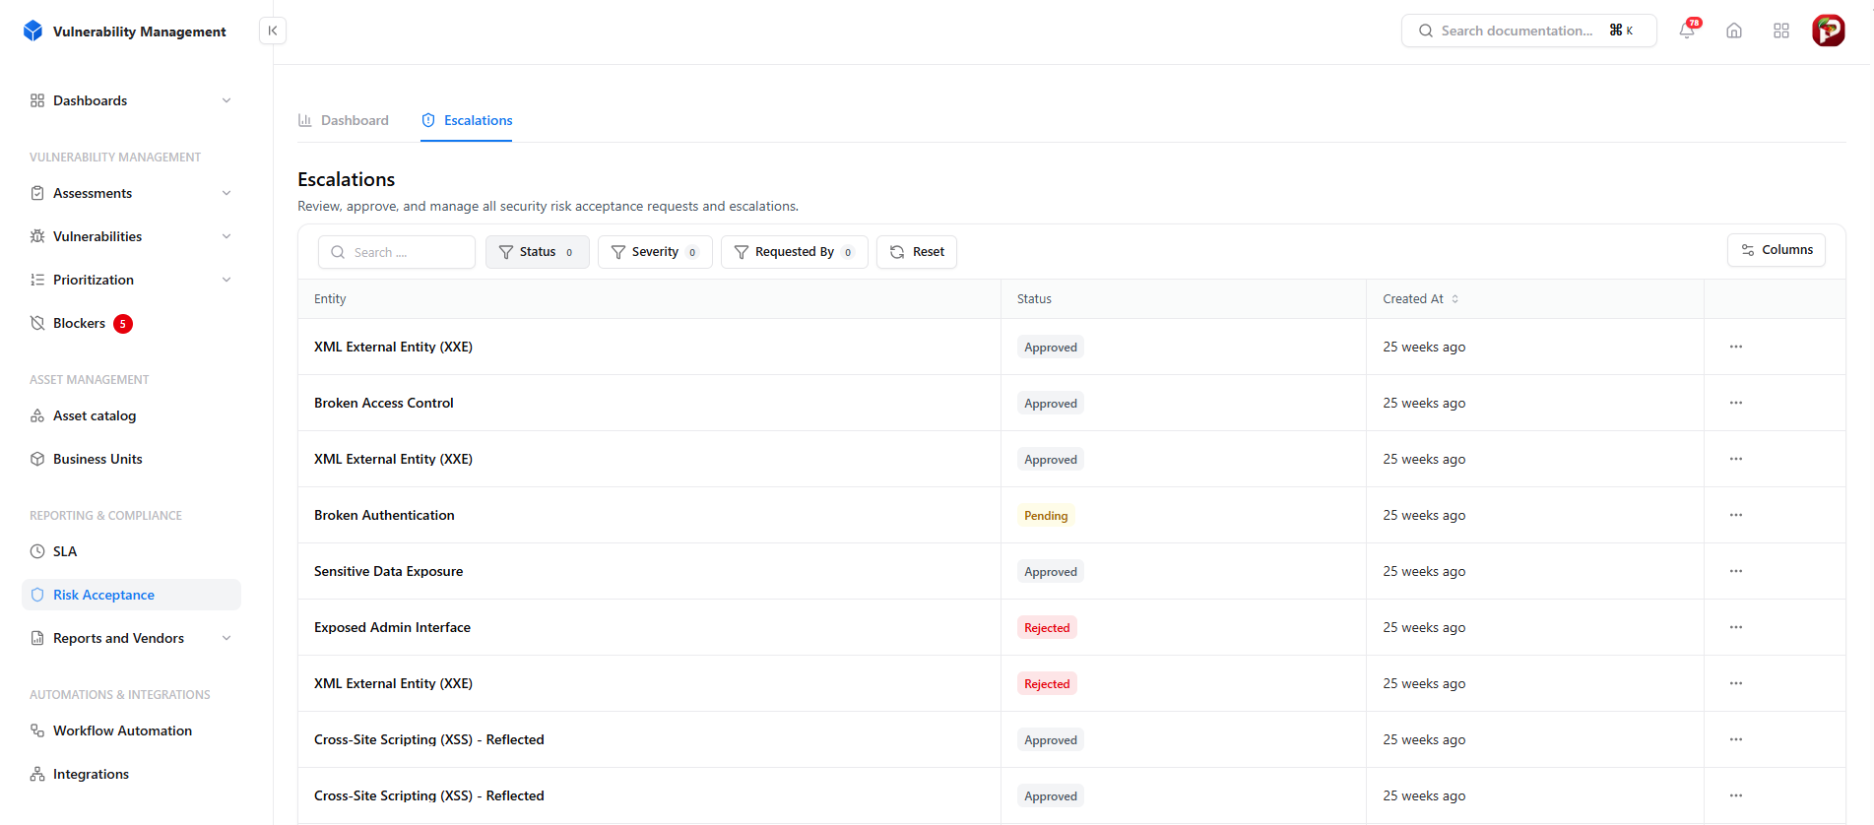Open Asset catalog in sidebar

131,415
